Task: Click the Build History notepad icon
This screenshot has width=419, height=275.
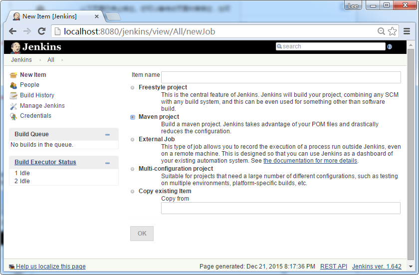Action: point(13,95)
